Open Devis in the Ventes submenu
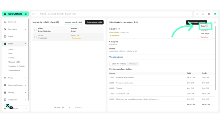Viewport: 220px width, 123px height. coord(10,53)
